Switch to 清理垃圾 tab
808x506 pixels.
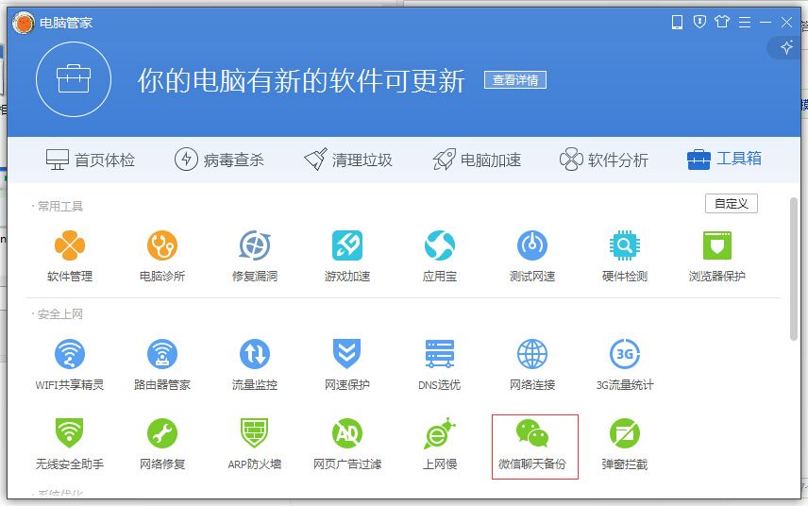[x=347, y=160]
